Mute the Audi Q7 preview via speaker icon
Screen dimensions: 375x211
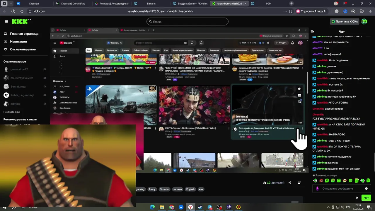coord(299,89)
